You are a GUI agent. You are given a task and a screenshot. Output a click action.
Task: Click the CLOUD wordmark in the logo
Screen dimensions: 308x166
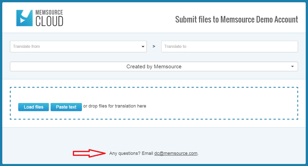coord(49,22)
